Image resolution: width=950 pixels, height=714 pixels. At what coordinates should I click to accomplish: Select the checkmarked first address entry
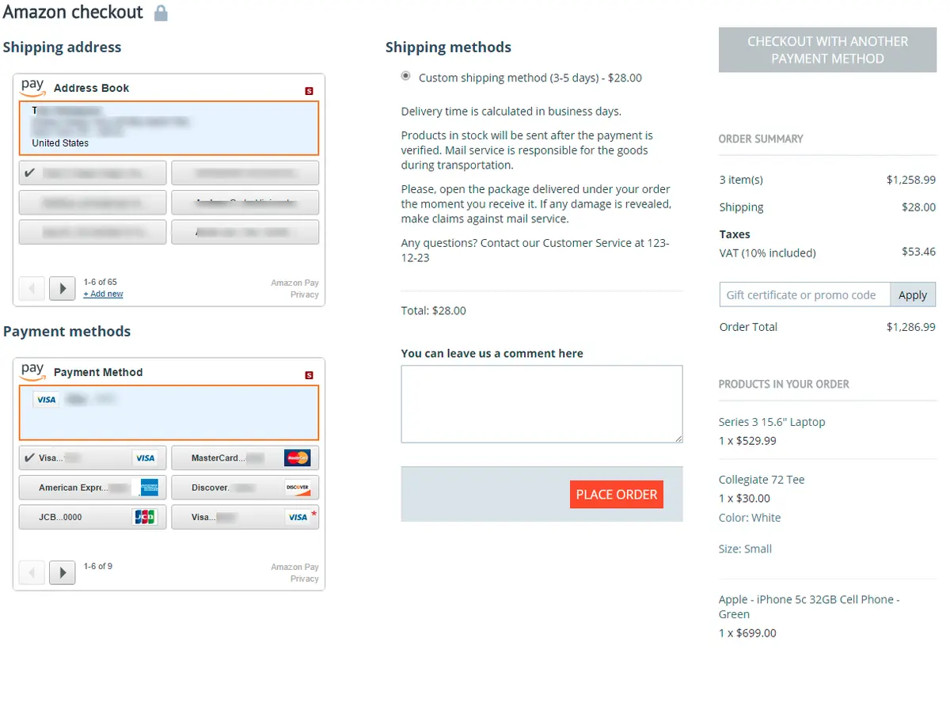click(93, 173)
